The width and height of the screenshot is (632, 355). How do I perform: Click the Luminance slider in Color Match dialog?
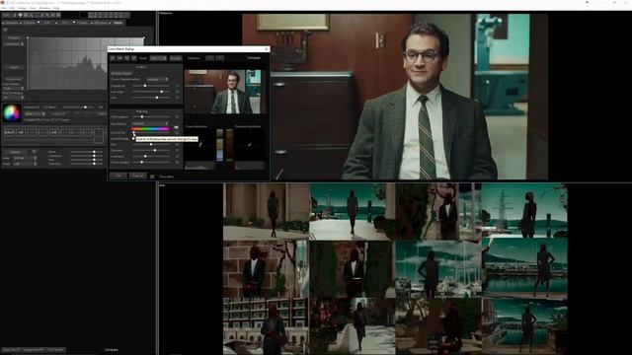(x=151, y=156)
